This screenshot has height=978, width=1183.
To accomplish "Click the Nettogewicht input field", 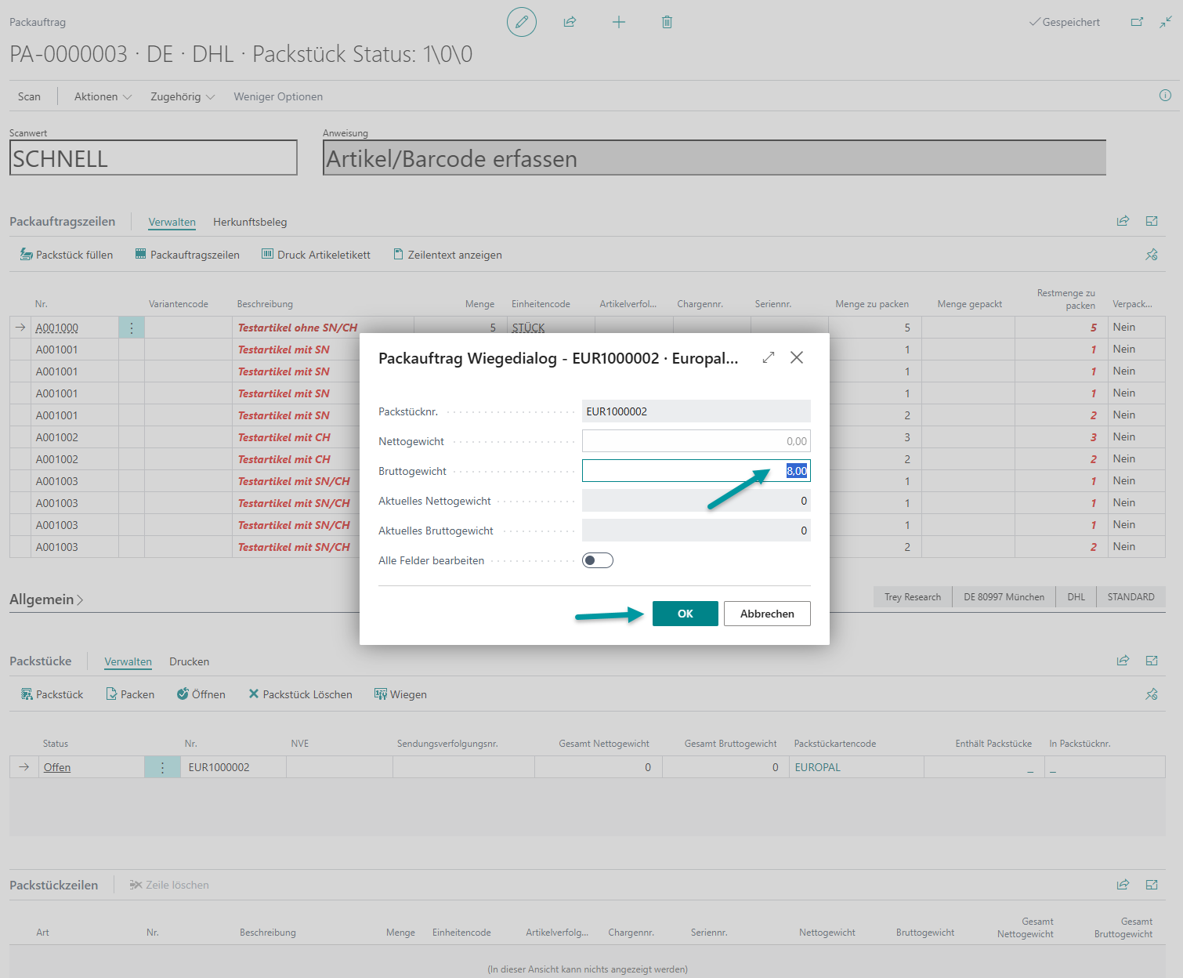I will pos(696,441).
